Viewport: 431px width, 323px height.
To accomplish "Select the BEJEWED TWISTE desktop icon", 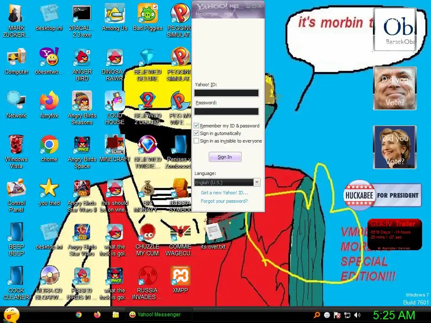I will coord(148,151).
